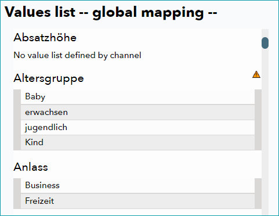
Task: Click the 'No value list defined by channel' text
Action: 77,55
